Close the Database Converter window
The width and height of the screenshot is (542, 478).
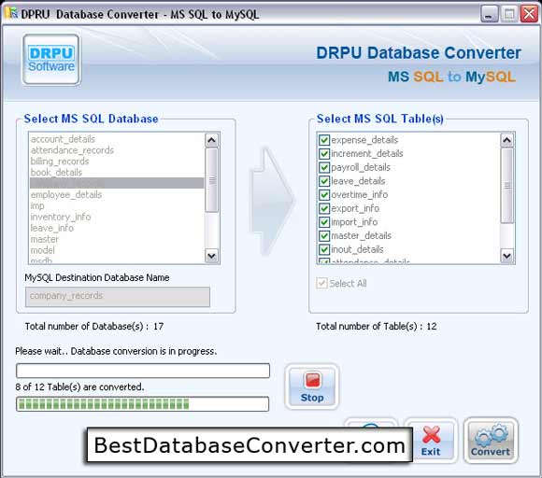pos(529,14)
